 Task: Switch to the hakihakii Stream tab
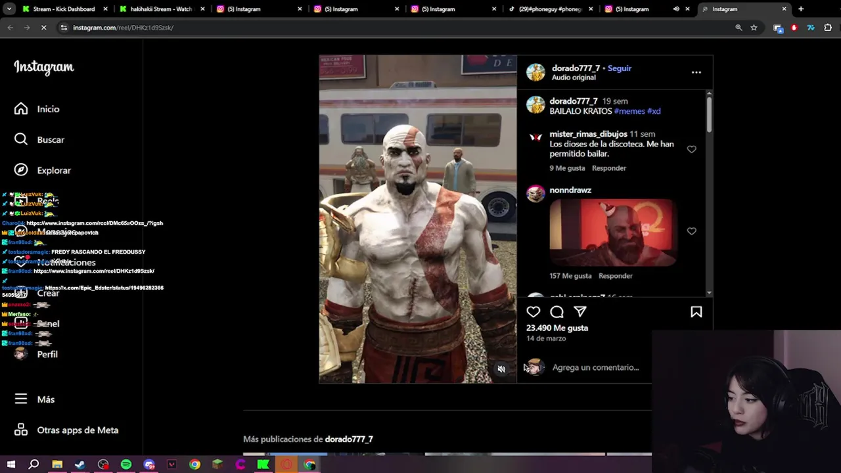161,9
